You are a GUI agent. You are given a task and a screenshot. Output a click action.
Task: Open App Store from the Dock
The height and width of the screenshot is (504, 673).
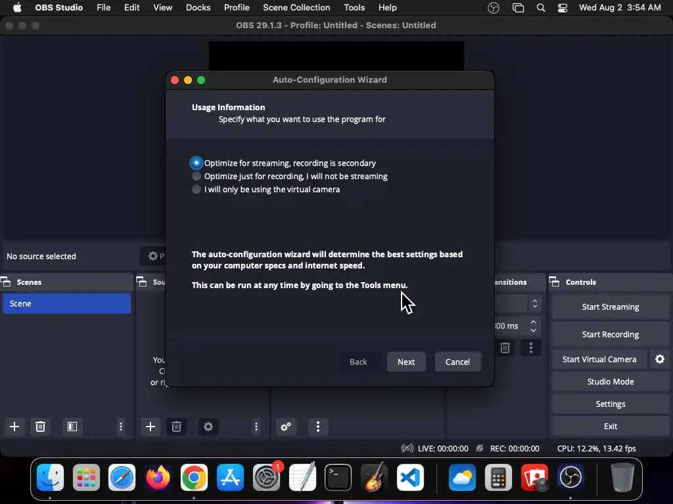(230, 477)
